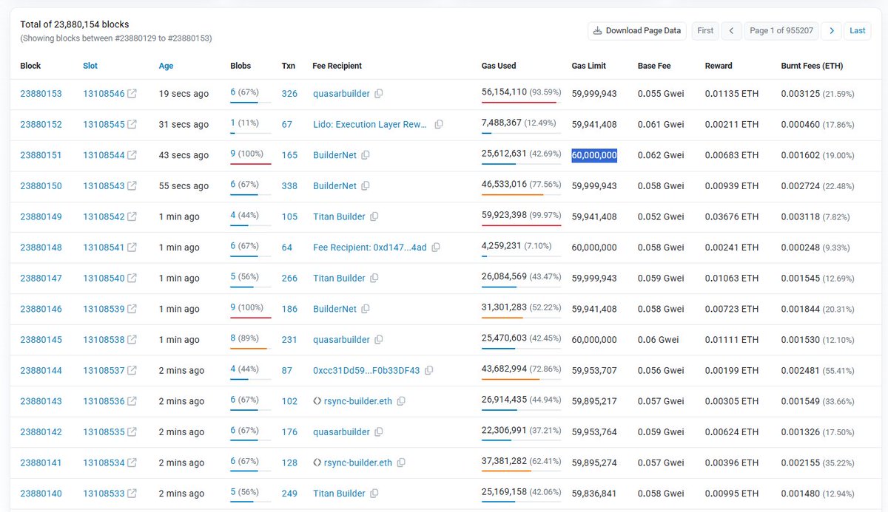The width and height of the screenshot is (888, 512).
Task: Copy quasarbuilder address in block 23880145 row
Action: pos(378,340)
